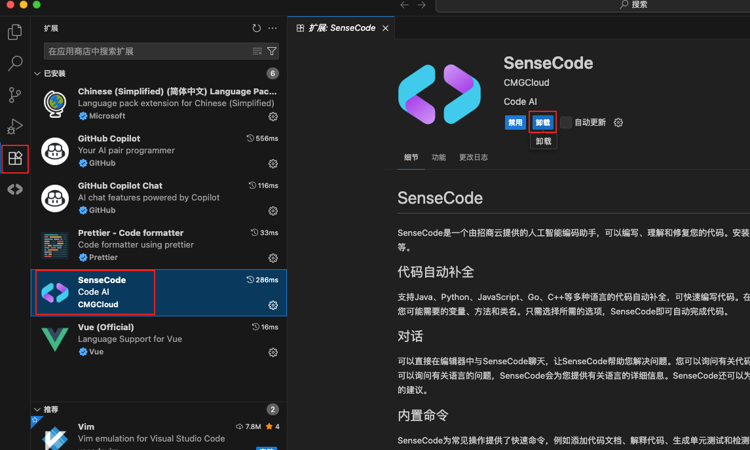The image size is (750, 450).
Task: Click the 代码自动补全 heading
Action: (436, 272)
